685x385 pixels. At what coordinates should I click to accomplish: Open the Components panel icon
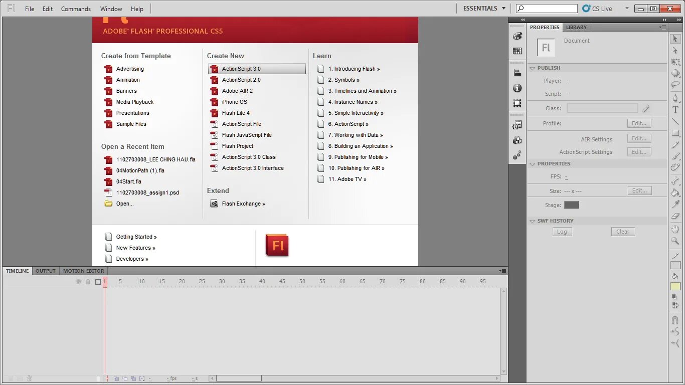tap(518, 140)
